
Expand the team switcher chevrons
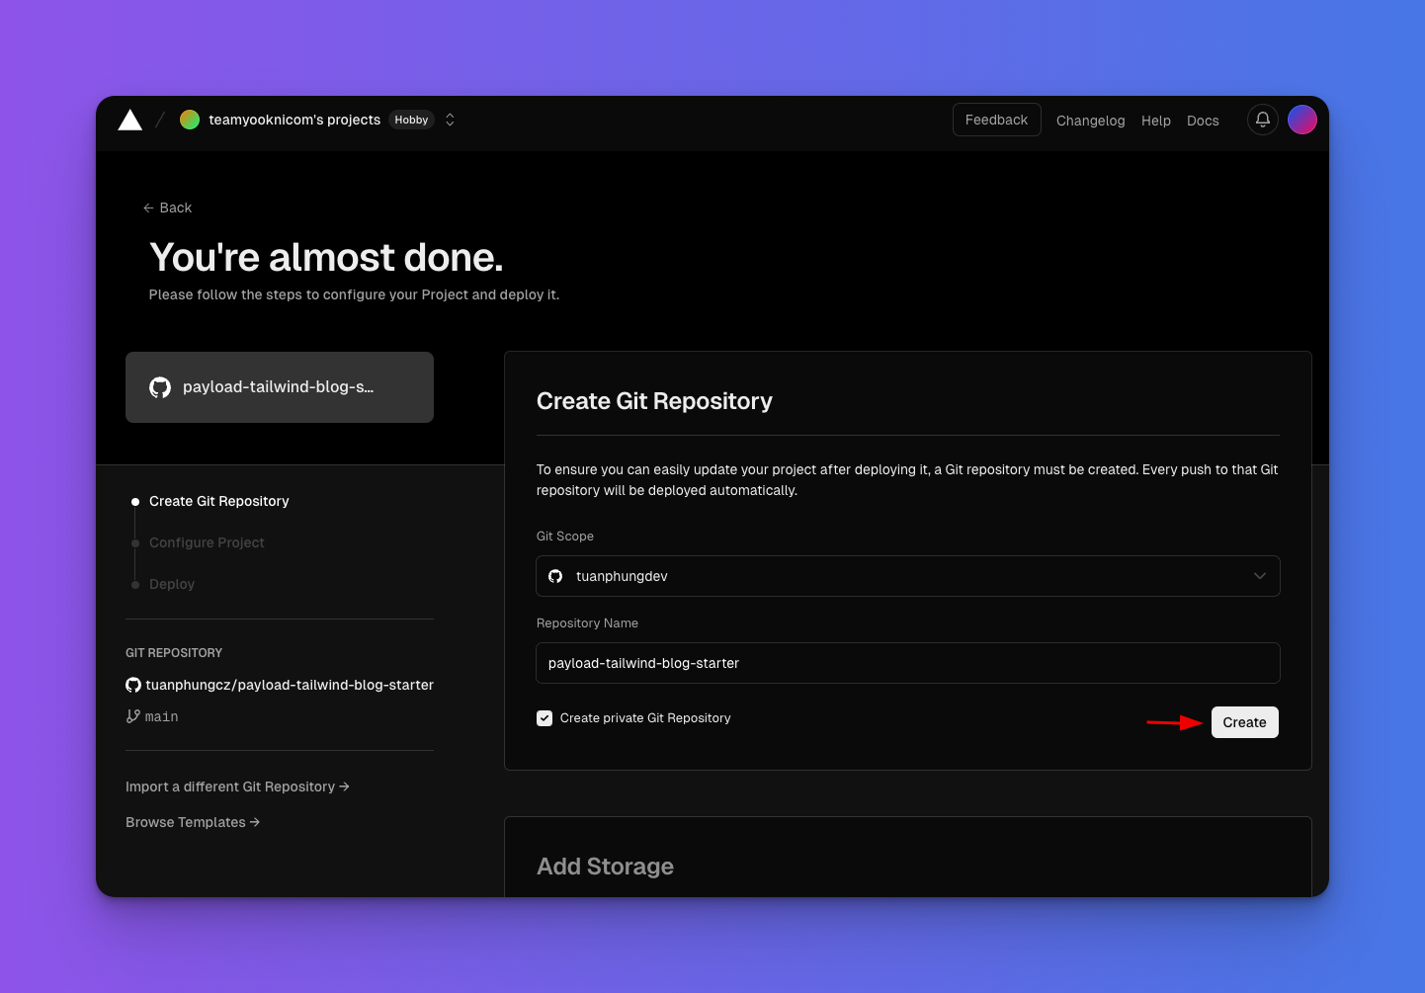pos(450,120)
